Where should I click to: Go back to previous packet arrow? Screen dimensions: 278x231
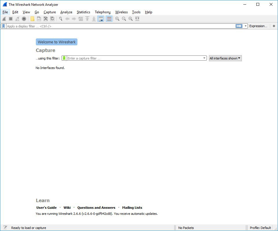pyautogui.click(x=67, y=19)
